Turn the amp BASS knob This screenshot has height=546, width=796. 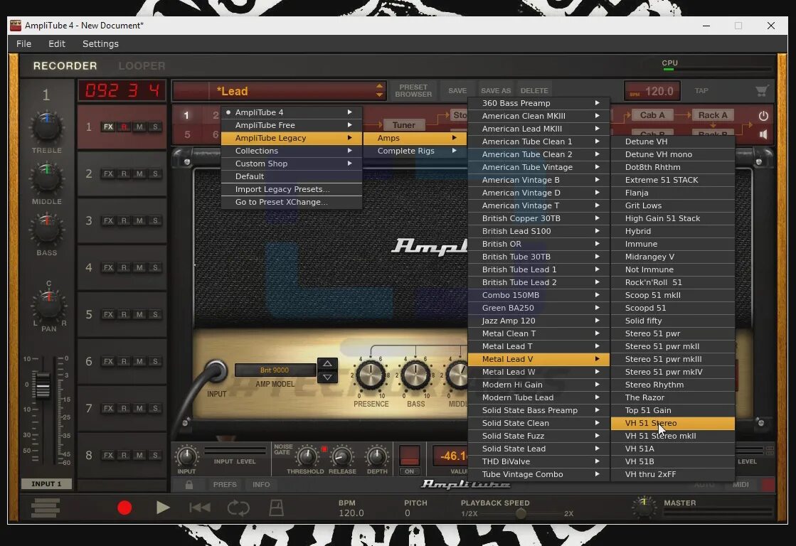point(415,376)
